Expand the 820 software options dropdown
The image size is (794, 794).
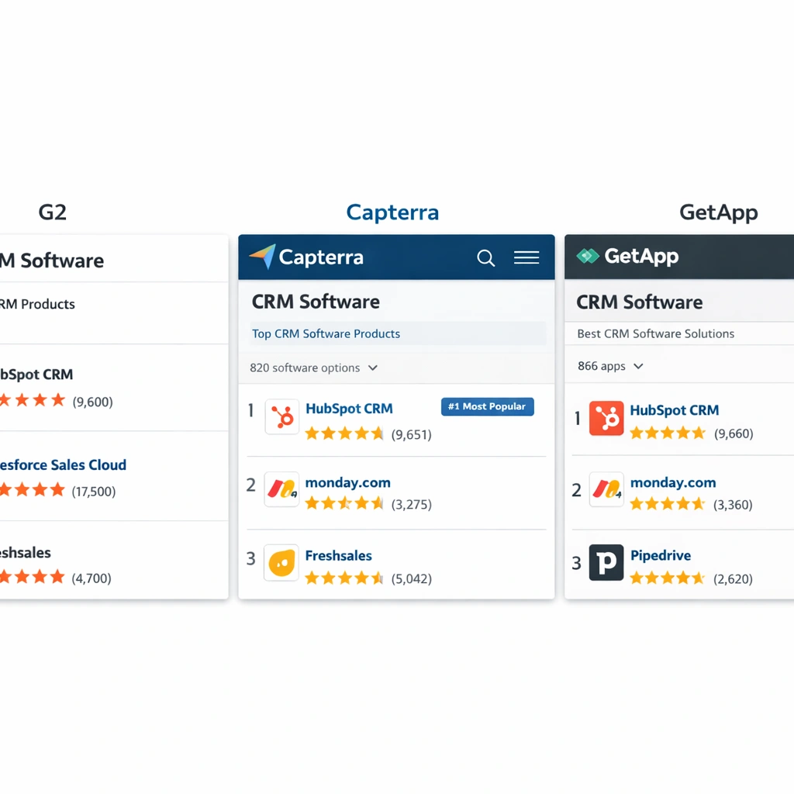coord(372,368)
